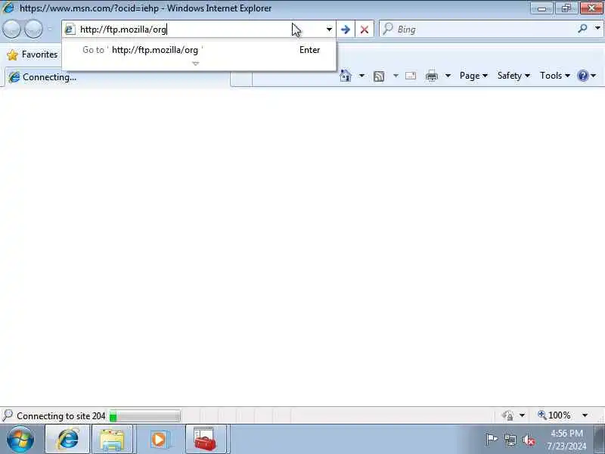
Task: Click the Forward navigation button
Action: point(33,29)
